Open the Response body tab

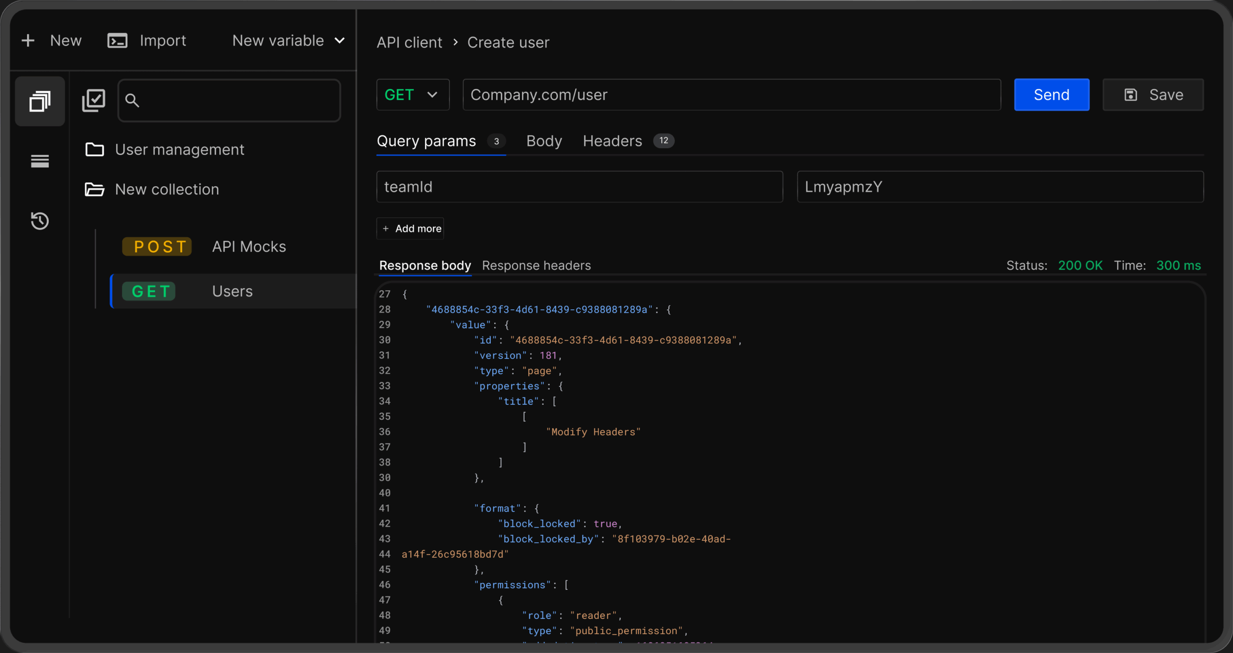[x=425, y=266]
